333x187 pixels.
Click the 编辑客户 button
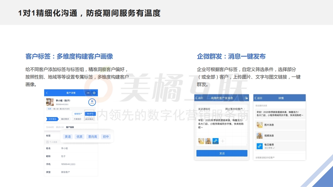(78, 114)
